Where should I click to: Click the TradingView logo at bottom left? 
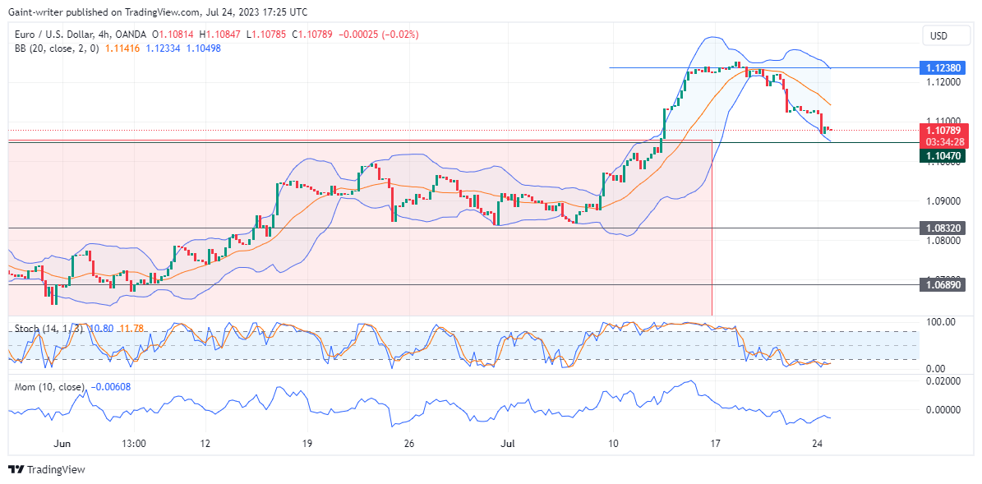[x=46, y=469]
